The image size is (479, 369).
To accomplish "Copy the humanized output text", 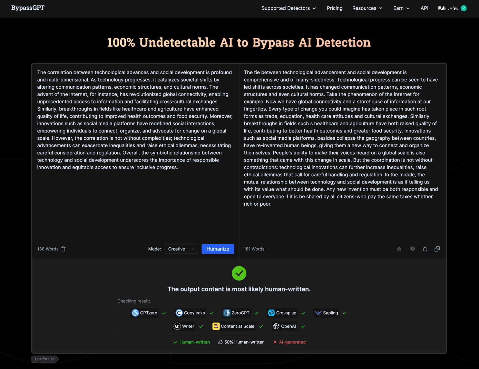I will tap(437, 249).
